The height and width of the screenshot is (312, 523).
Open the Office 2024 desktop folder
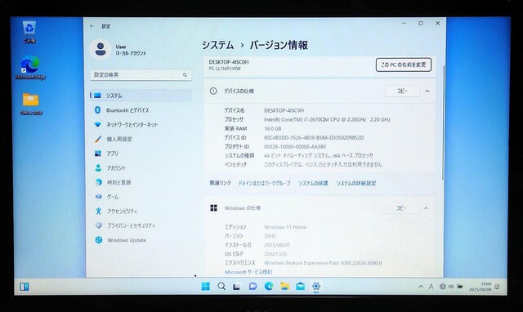point(31,104)
